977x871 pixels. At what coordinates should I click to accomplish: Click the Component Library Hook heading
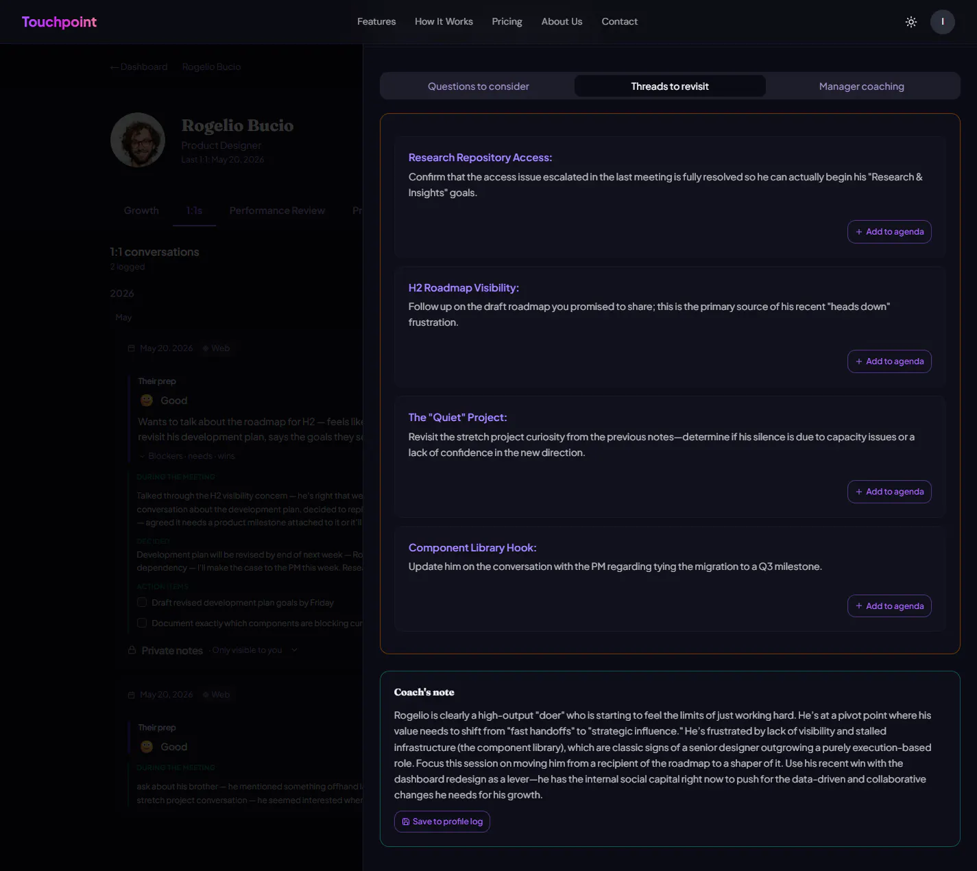472,548
